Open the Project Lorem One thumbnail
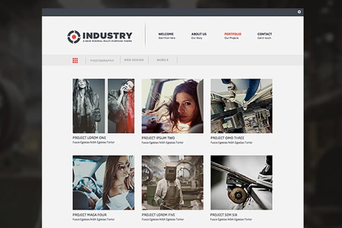Screen dimensions: 342x228 (103, 106)
